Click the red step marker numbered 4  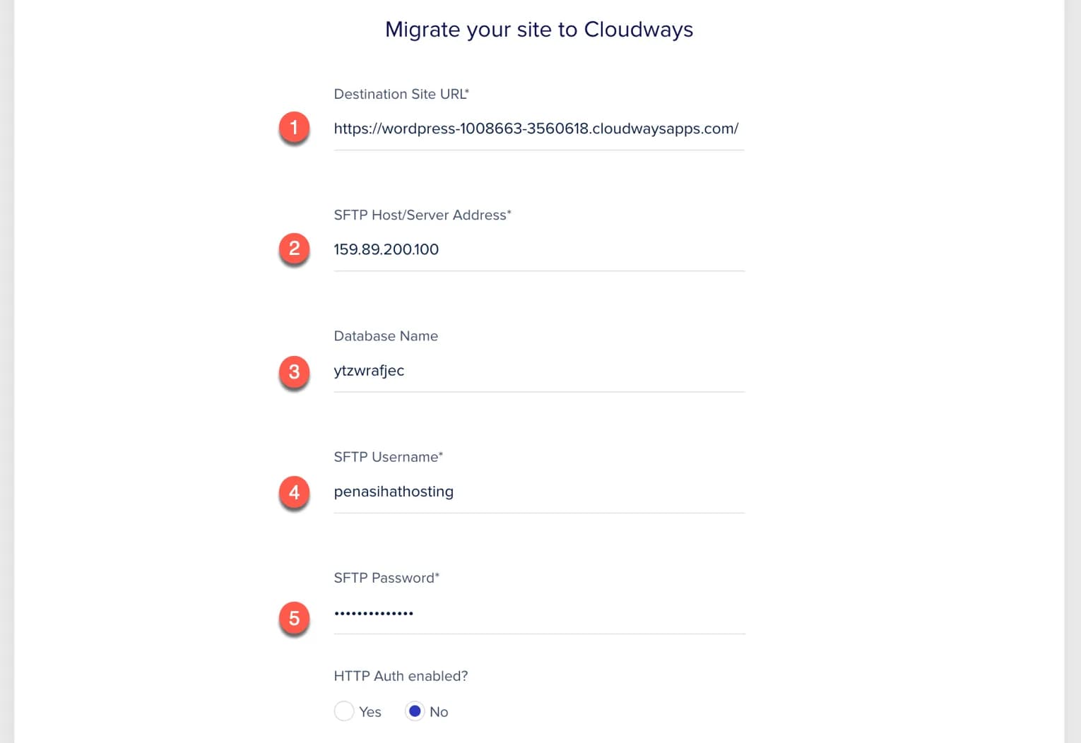(294, 492)
